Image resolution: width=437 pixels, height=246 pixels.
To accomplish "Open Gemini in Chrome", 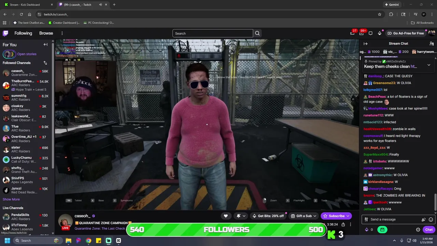I will pos(392,5).
